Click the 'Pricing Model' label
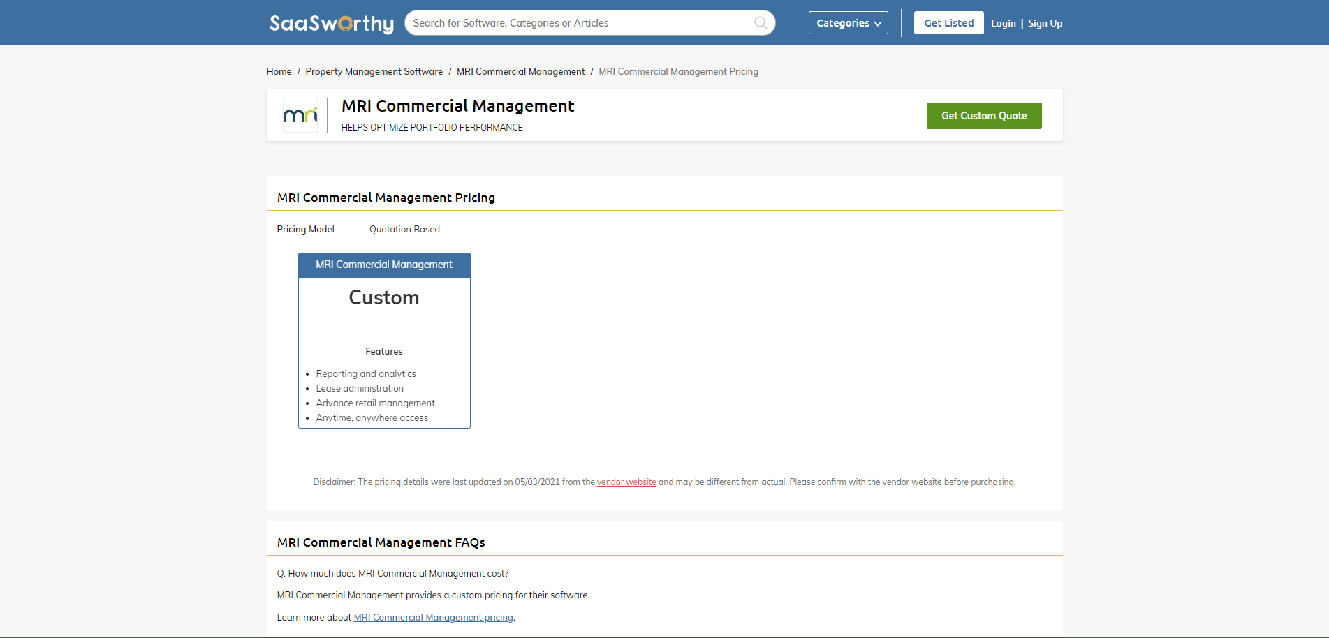 [x=306, y=229]
